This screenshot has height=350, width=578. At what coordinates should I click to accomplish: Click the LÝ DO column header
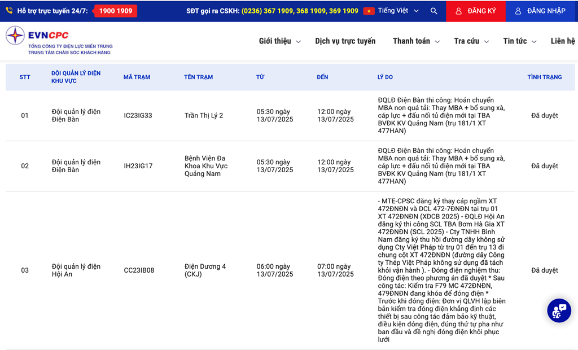click(x=385, y=77)
